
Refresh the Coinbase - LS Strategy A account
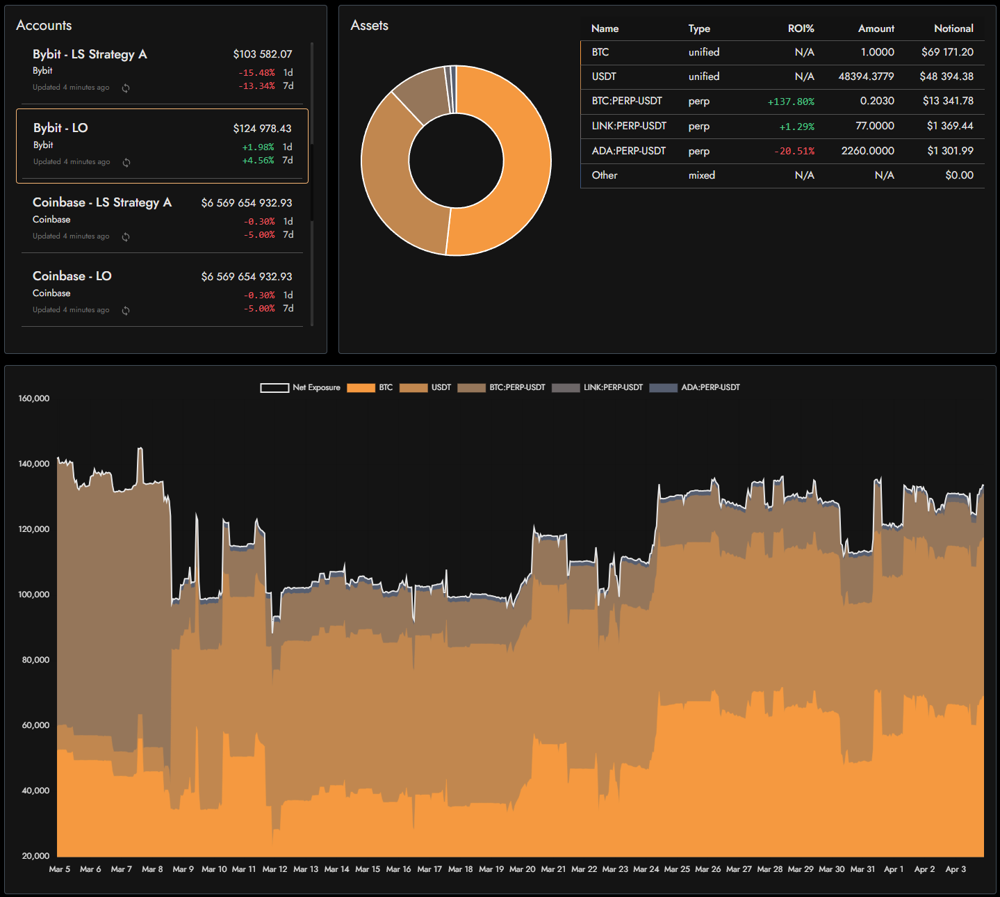coord(126,236)
